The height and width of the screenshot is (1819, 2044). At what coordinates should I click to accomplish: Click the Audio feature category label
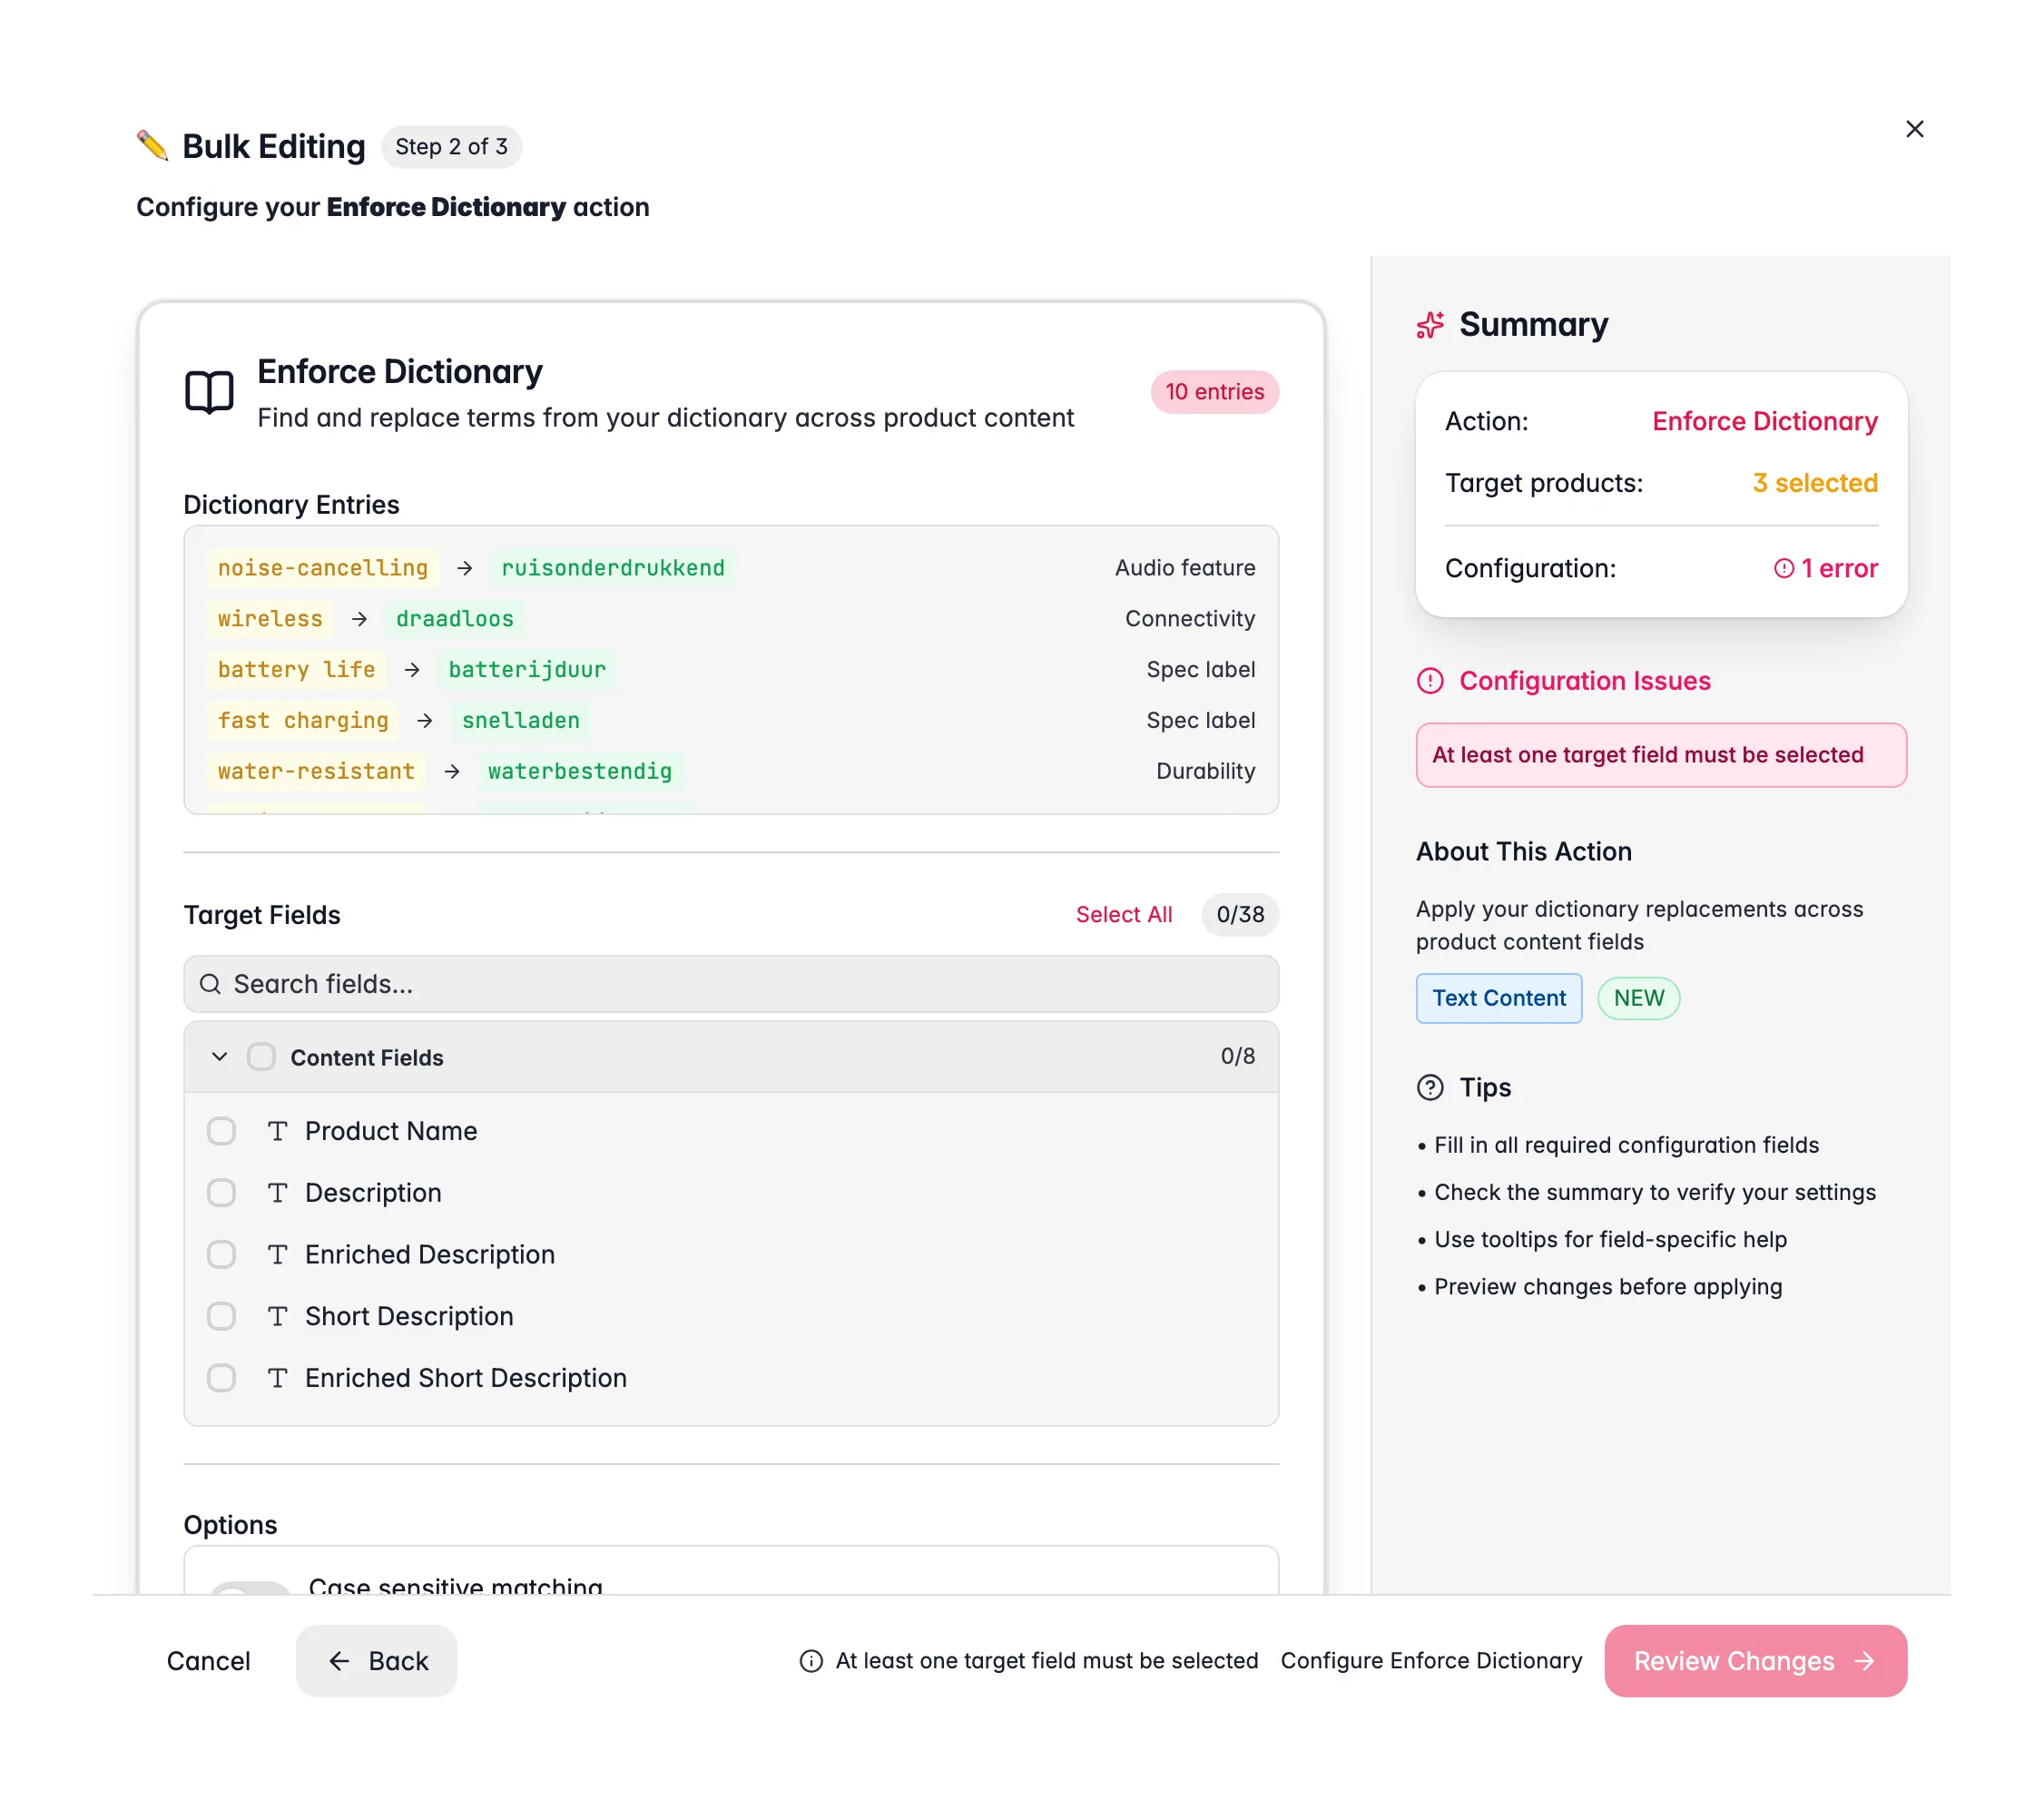tap(1185, 568)
